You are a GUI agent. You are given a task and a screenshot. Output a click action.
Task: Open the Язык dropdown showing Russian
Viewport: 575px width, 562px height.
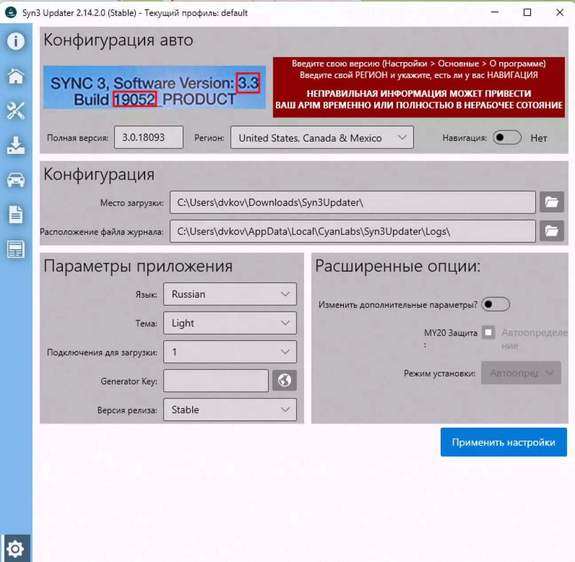point(230,294)
